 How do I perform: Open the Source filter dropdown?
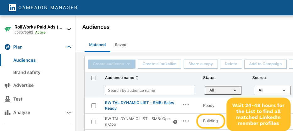tap(272, 90)
